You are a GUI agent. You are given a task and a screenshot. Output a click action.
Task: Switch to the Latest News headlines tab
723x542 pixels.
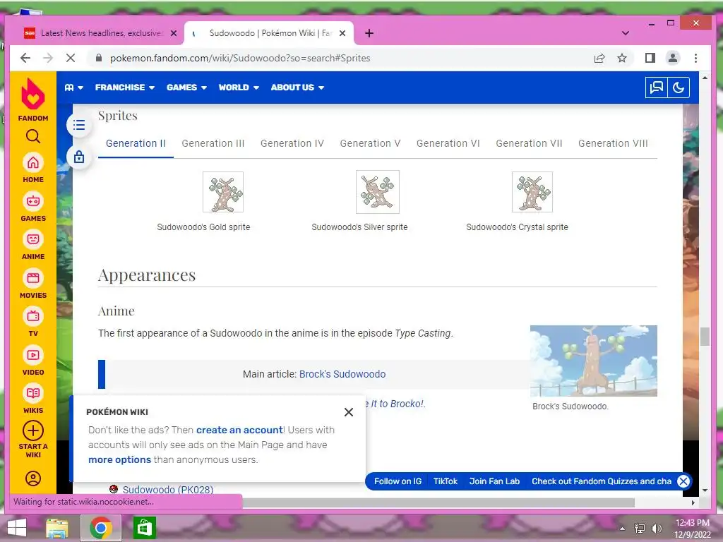point(100,33)
